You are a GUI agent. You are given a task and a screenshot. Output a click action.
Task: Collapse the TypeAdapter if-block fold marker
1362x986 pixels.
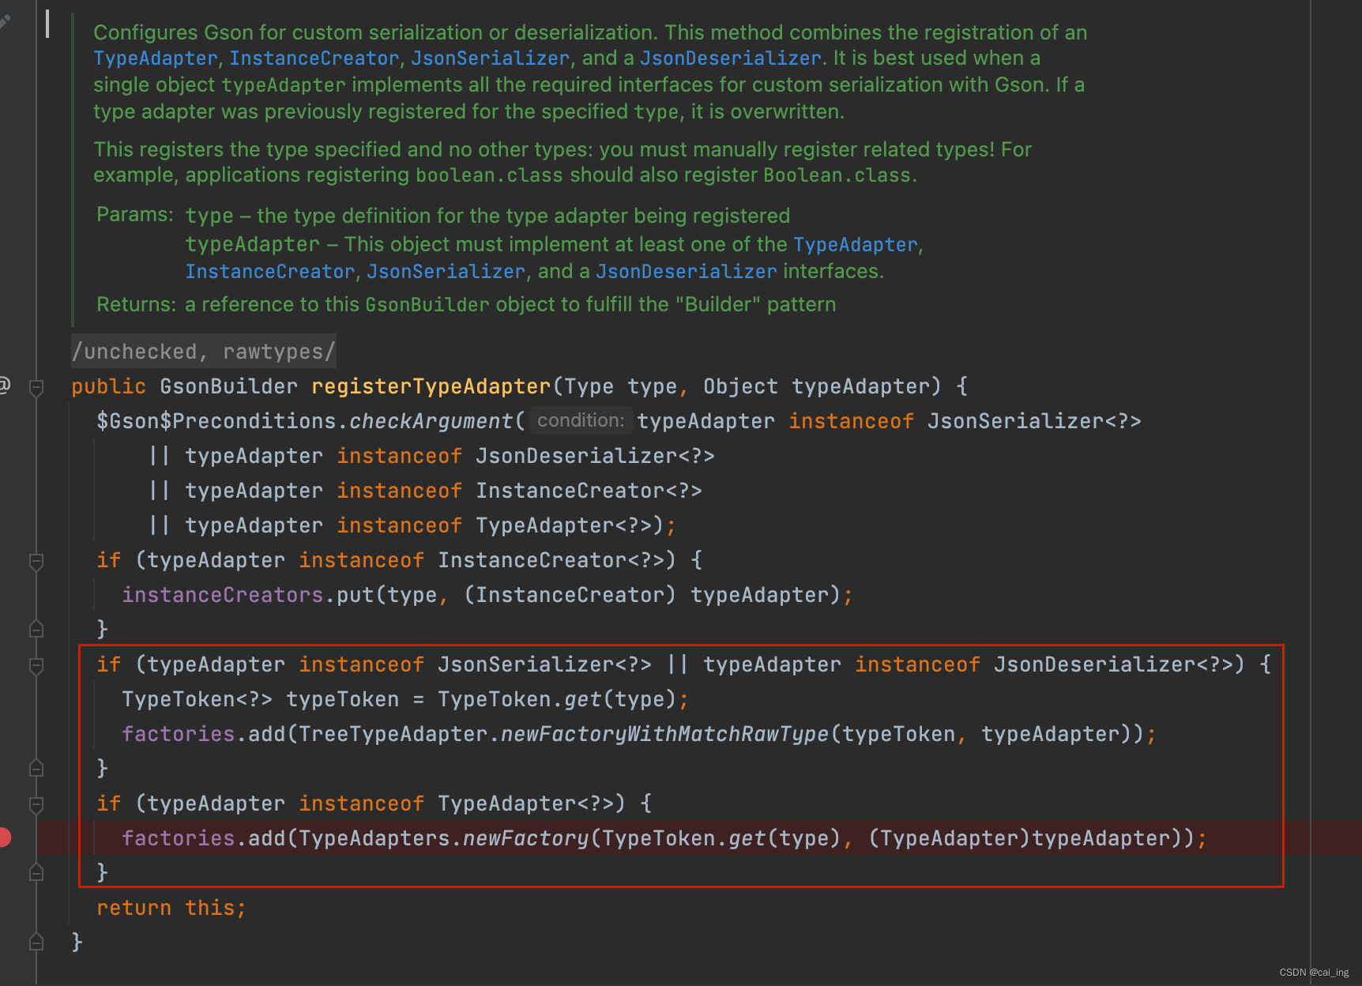point(36,804)
